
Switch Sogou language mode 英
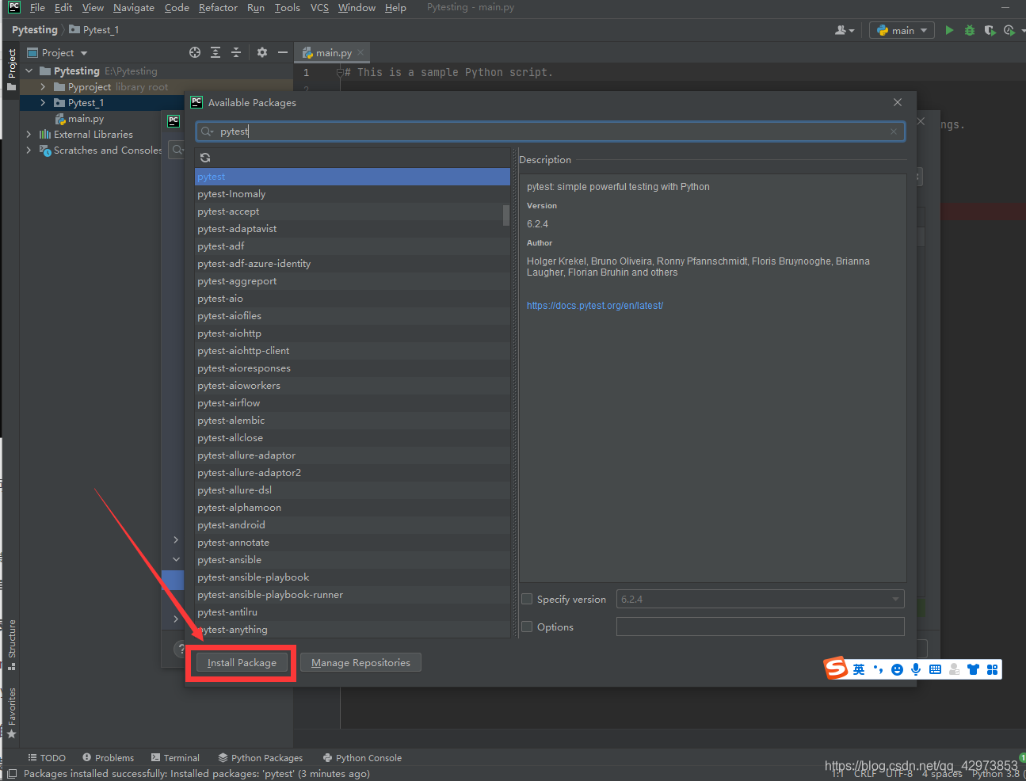859,669
